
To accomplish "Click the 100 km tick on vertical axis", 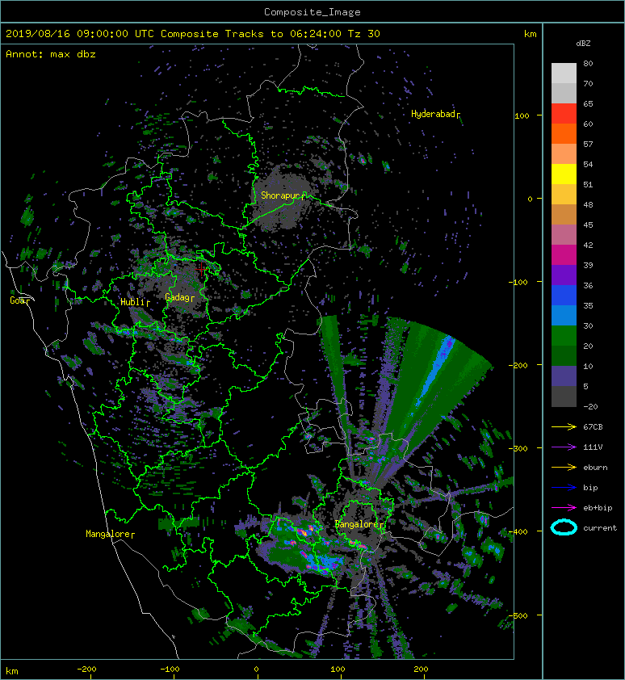I will pos(522,115).
